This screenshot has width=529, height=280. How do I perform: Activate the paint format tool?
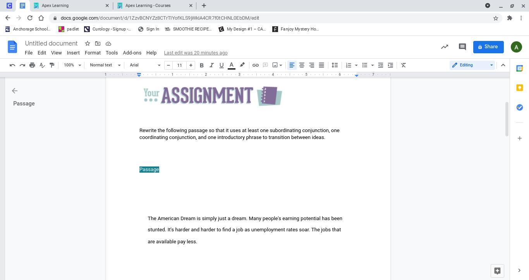tap(52, 65)
